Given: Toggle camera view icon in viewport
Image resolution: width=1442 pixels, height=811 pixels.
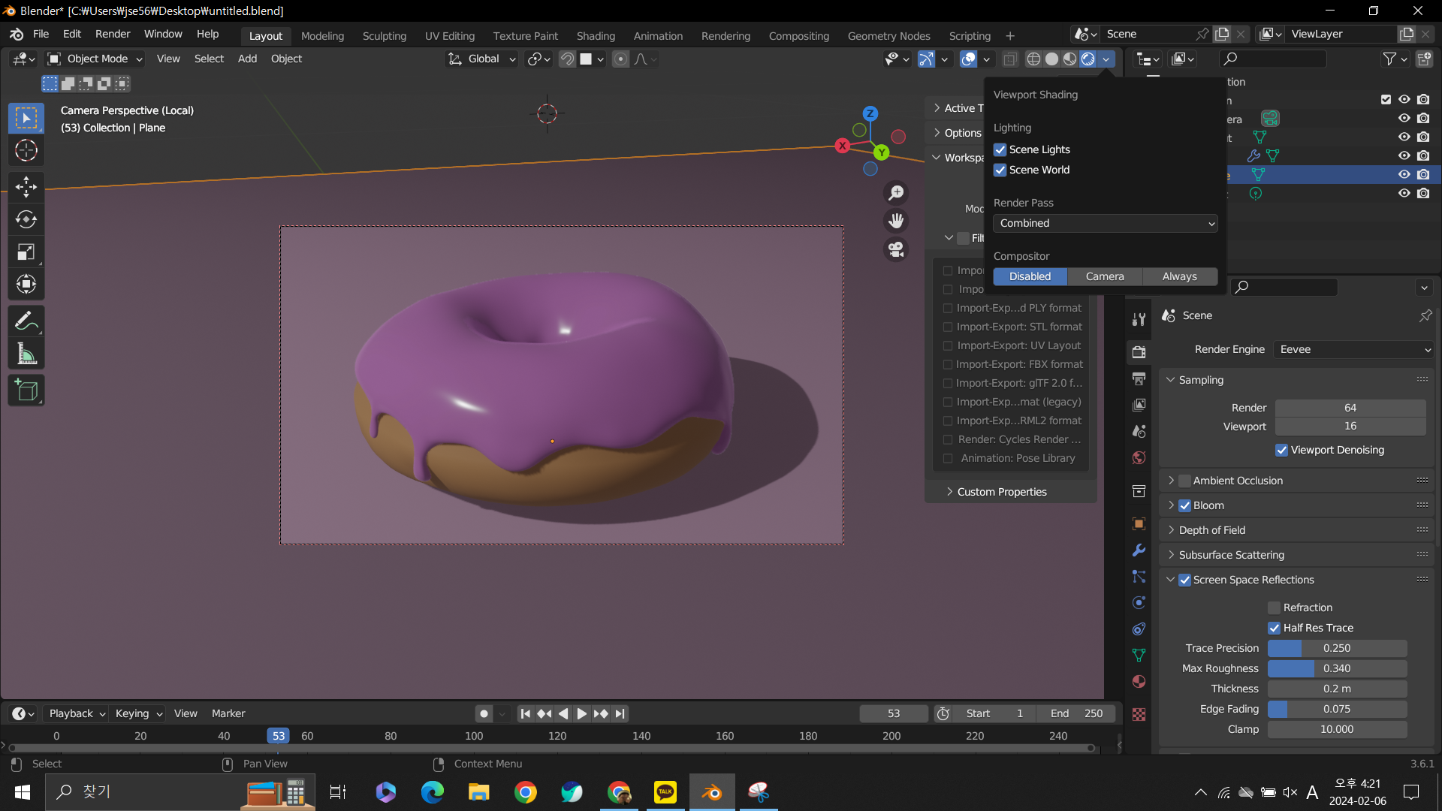Looking at the screenshot, I should [896, 249].
